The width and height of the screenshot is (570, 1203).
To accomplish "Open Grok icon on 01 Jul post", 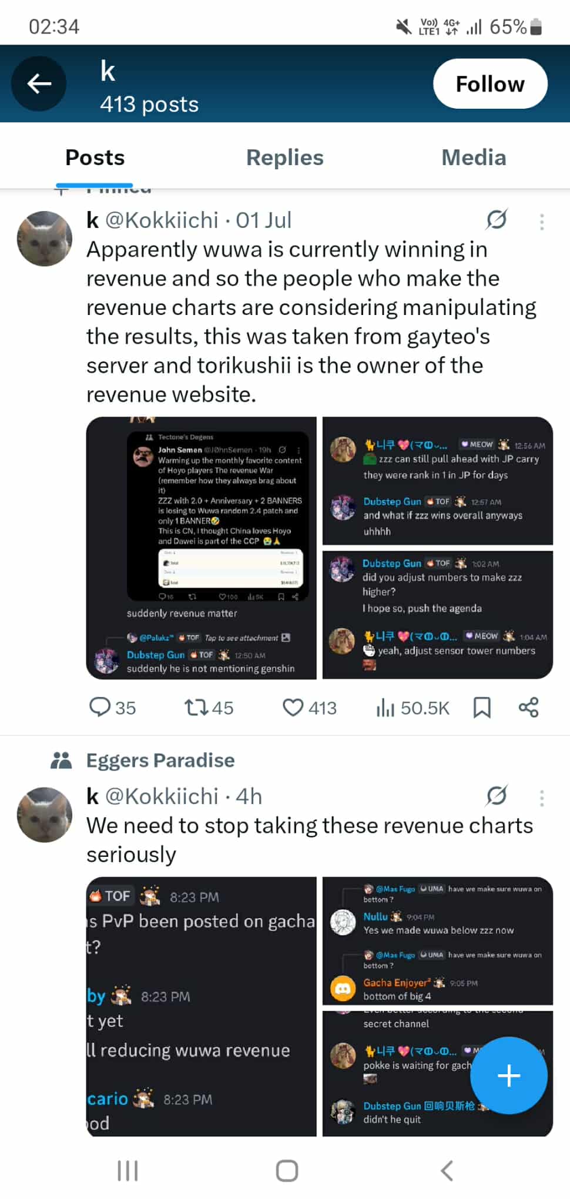I will click(x=497, y=220).
